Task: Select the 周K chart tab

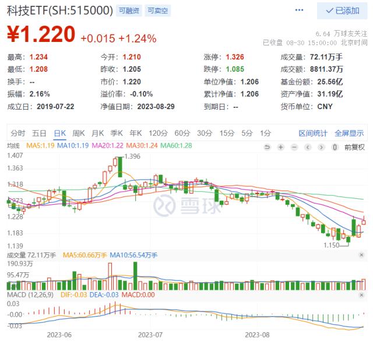Action: pos(79,133)
